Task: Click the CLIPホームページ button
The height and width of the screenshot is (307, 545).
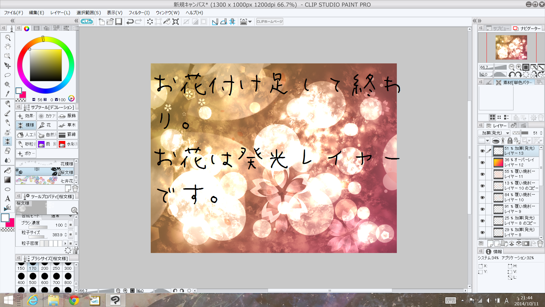Action: pyautogui.click(x=269, y=22)
